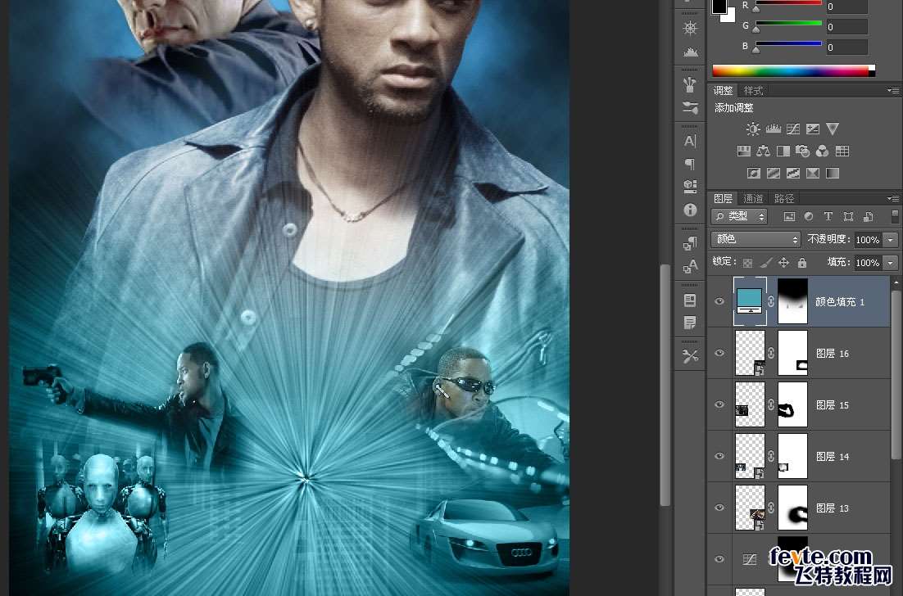Add a Color Lookup adjustment

[842, 151]
